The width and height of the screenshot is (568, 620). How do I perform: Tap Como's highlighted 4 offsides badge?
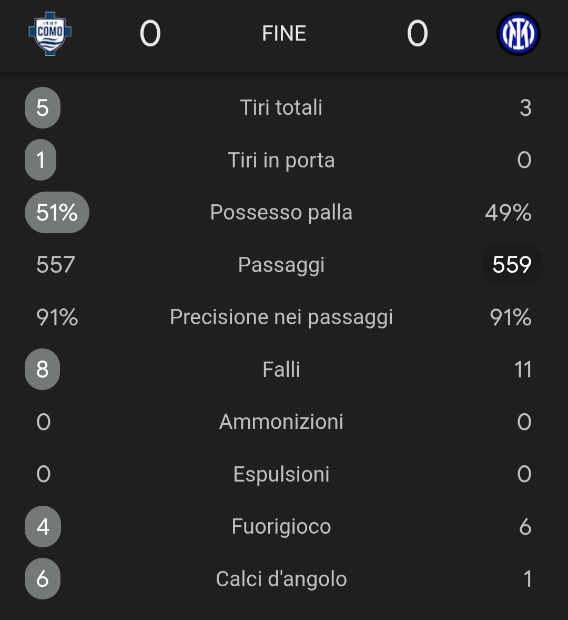[43, 526]
